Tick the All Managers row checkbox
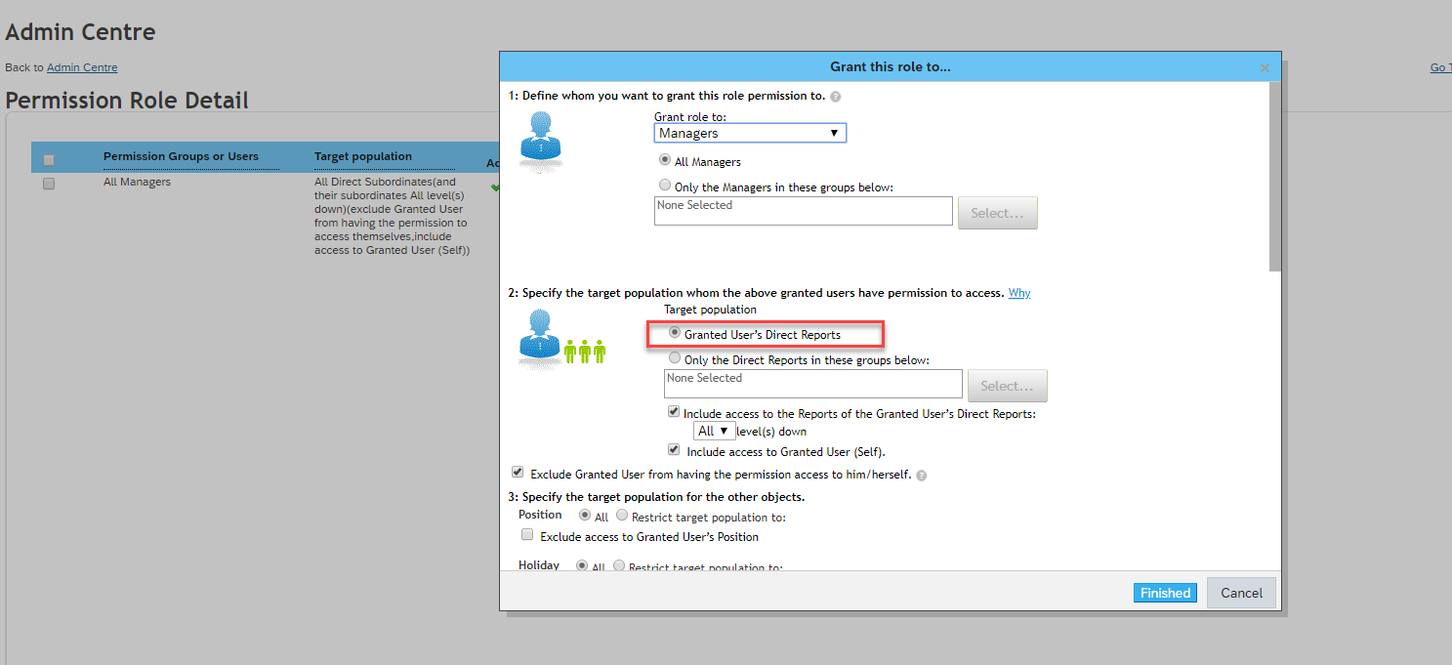1452x665 pixels. coord(49,184)
